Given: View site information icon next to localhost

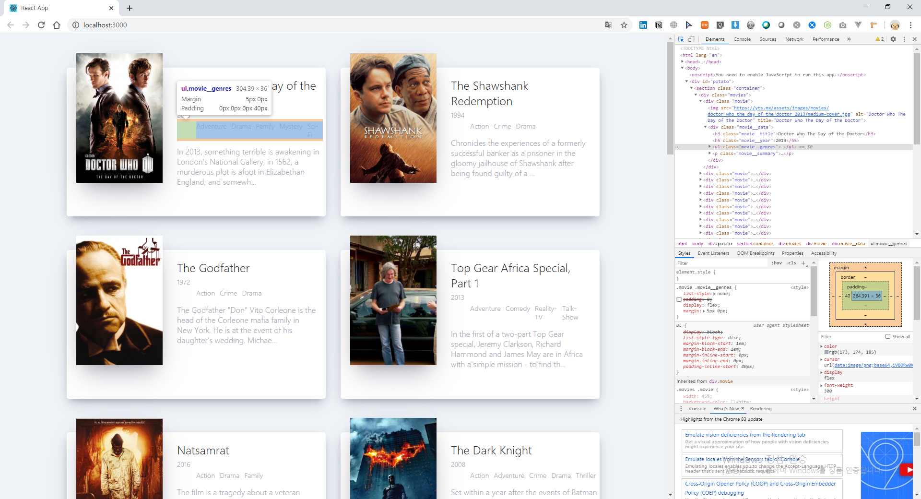Looking at the screenshot, I should point(76,25).
